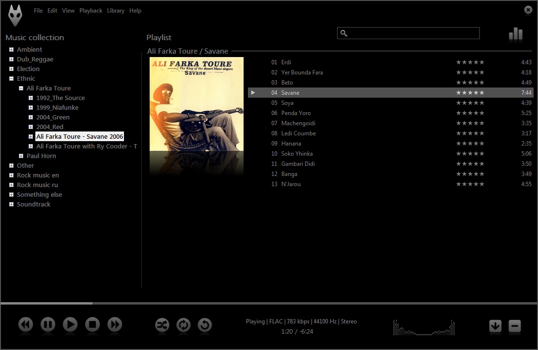Image resolution: width=538 pixels, height=350 pixels.
Task: Open the File menu
Action: [x=38, y=11]
